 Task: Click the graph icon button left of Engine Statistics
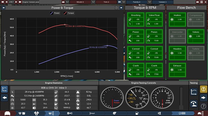[x=5, y=89]
